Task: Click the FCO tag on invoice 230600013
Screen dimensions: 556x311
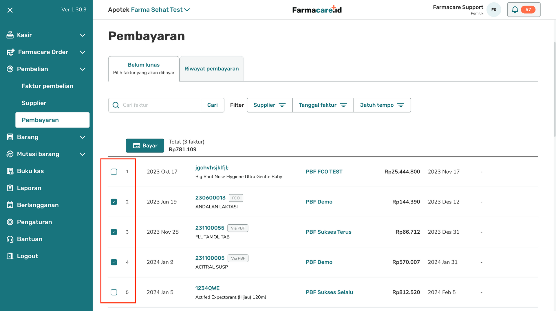Action: click(x=236, y=198)
